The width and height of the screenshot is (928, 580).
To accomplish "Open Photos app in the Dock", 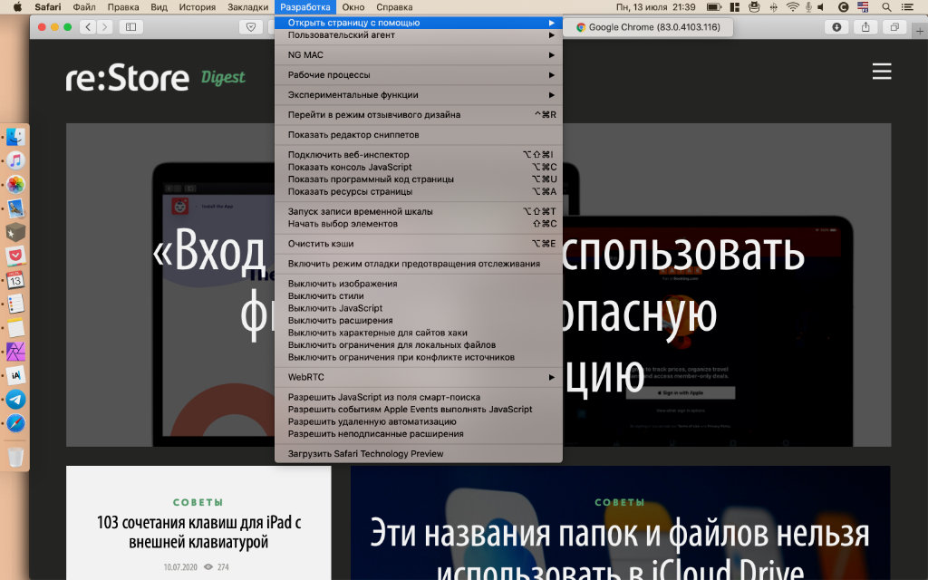I will point(16,185).
